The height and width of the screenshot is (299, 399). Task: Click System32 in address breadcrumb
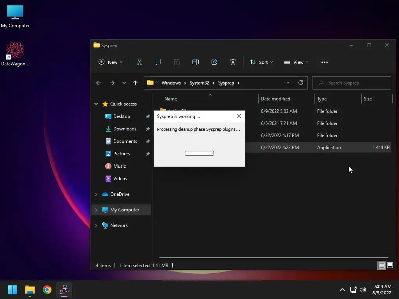(199, 83)
